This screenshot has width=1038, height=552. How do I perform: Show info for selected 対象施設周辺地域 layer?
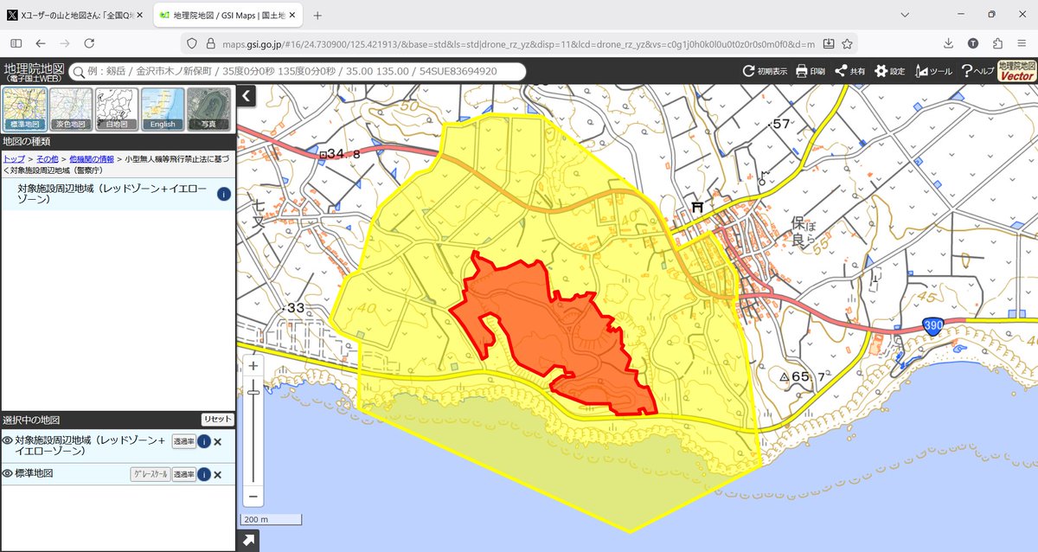pos(204,441)
